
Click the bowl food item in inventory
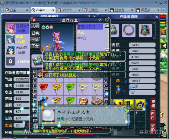[83, 101]
